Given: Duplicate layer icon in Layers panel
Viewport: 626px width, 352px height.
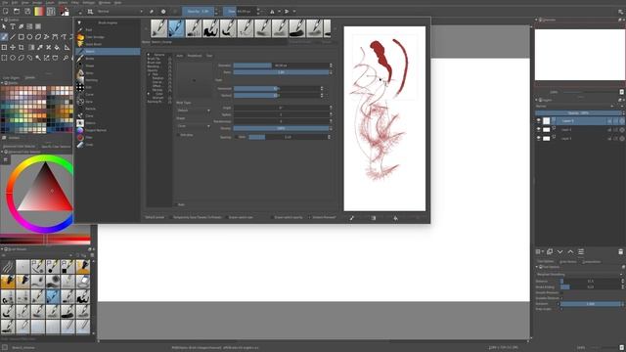Looking at the screenshot, I should click(550, 251).
